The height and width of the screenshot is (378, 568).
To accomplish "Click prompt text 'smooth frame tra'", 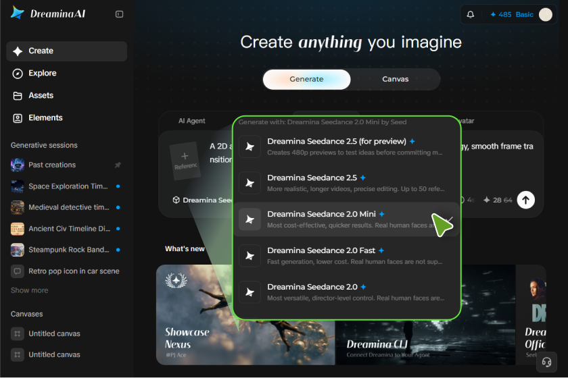I will tap(502, 146).
